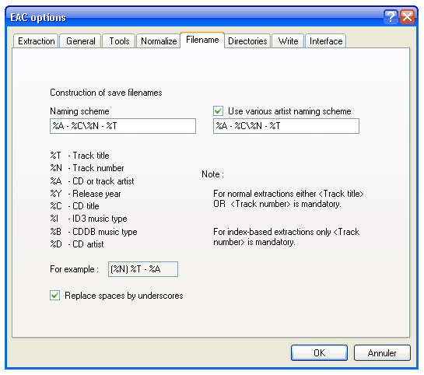Select the Tools tab
Image resolution: width=424 pixels, height=375 pixels.
click(119, 40)
